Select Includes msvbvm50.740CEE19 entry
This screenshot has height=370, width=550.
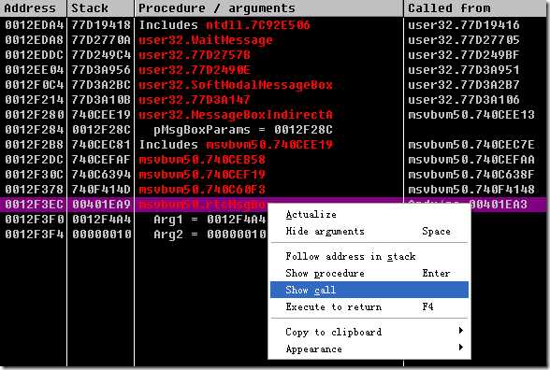[236, 145]
